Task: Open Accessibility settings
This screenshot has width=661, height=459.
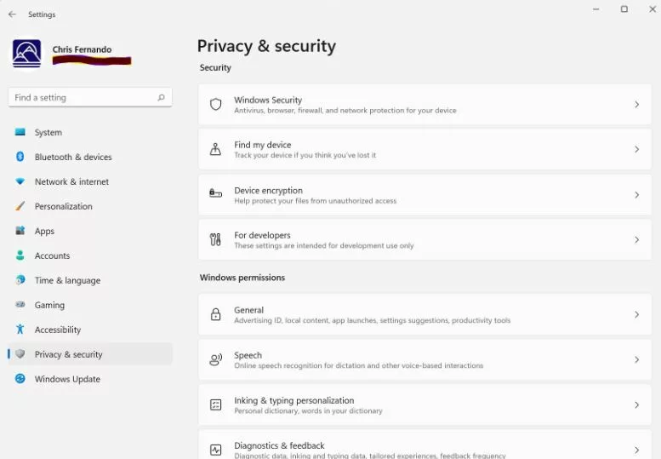Action: click(90, 330)
